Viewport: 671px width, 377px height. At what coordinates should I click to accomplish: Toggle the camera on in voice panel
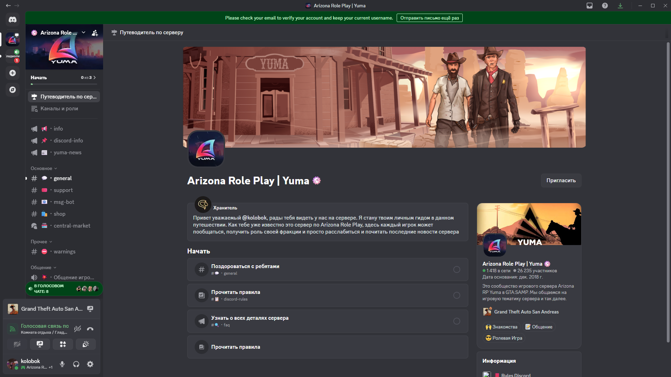click(17, 344)
